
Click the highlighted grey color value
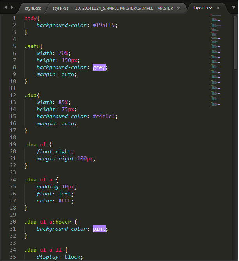[99, 67]
